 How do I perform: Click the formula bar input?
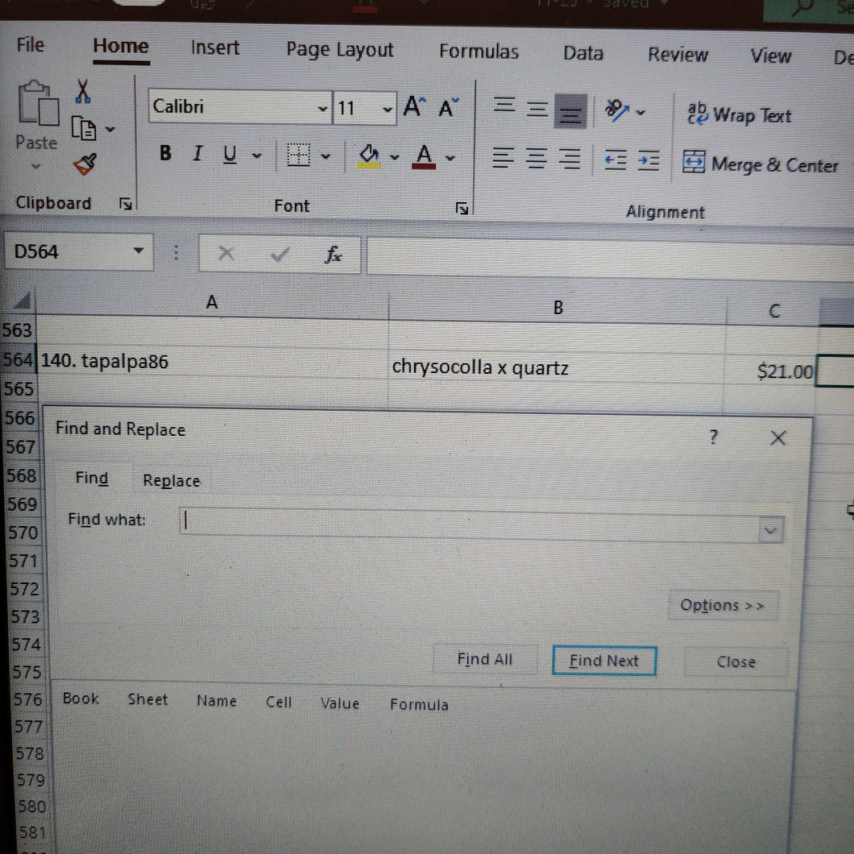[610, 258]
